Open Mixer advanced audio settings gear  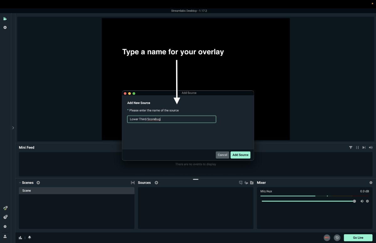tap(371, 183)
